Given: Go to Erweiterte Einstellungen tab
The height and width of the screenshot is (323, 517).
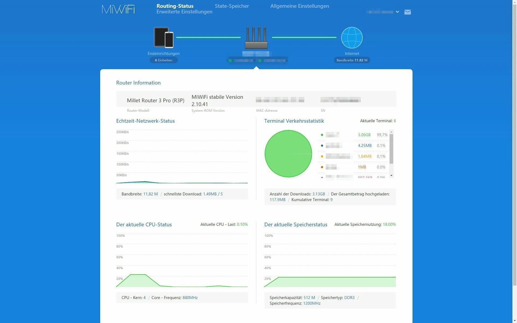Looking at the screenshot, I should coord(184,12).
